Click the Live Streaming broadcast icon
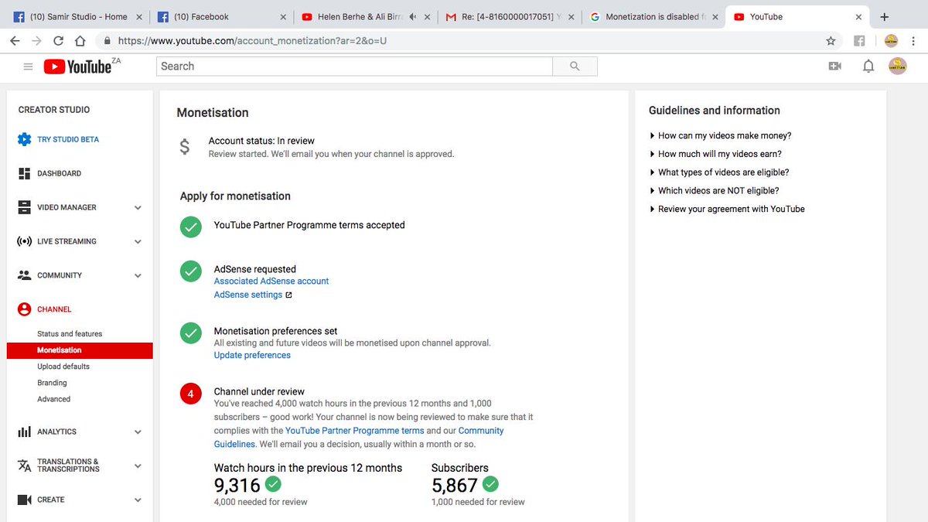Image resolution: width=928 pixels, height=522 pixels. click(24, 241)
